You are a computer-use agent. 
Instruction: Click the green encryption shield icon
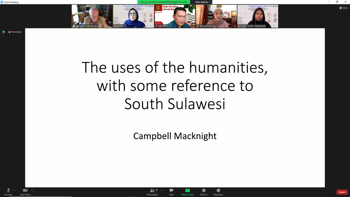click(x=4, y=32)
